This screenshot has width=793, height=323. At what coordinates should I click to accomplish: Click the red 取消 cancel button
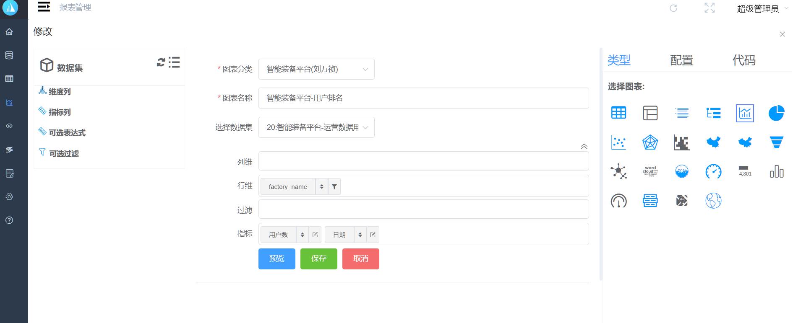pos(361,259)
